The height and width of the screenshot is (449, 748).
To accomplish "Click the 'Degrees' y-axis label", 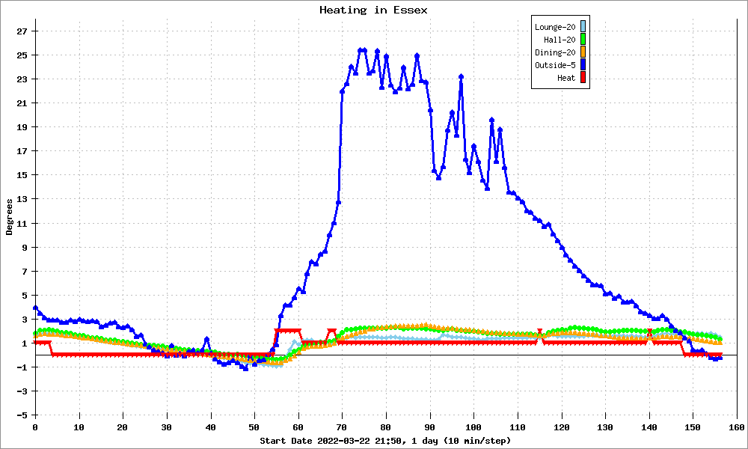I will (9, 217).
